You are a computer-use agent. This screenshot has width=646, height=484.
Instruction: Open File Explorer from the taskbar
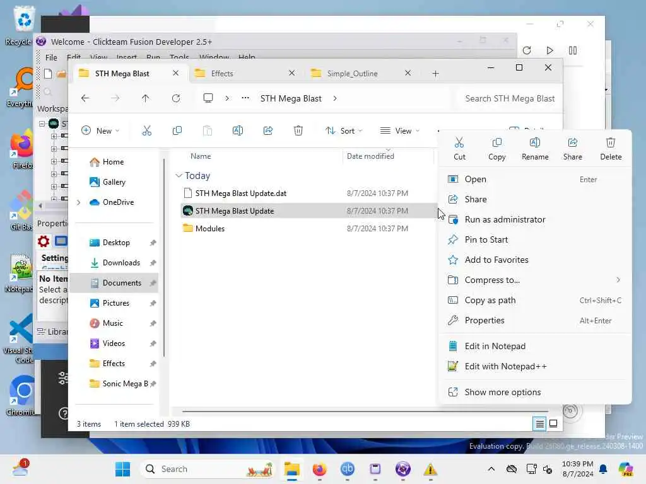(x=291, y=469)
